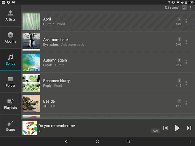Open options for Autumn again

coord(186,62)
